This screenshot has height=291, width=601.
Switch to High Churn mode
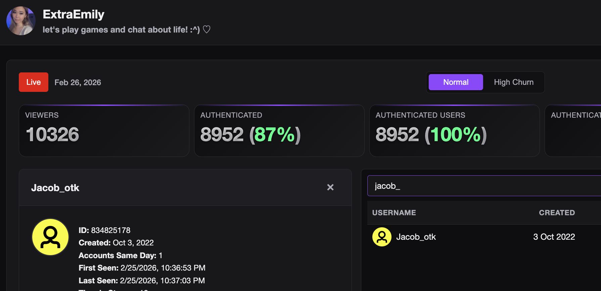(514, 82)
